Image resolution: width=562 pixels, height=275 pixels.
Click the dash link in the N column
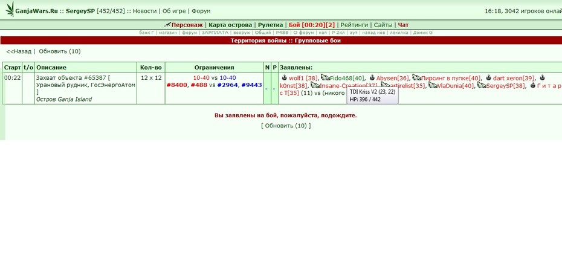pyautogui.click(x=266, y=89)
